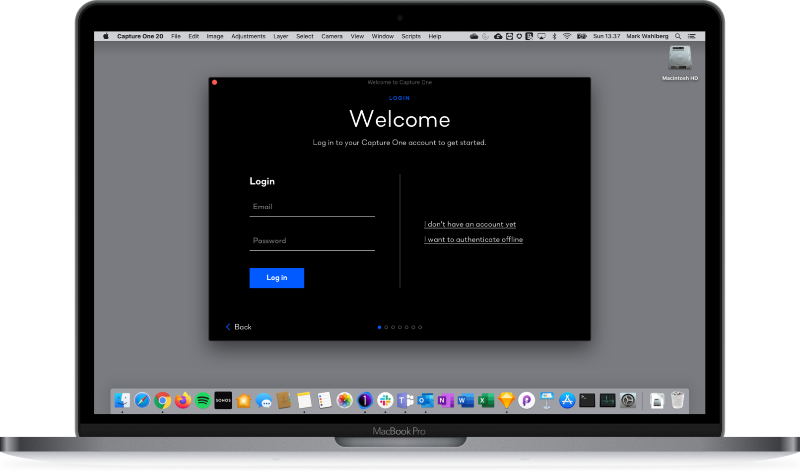Click the Log in button

click(276, 278)
